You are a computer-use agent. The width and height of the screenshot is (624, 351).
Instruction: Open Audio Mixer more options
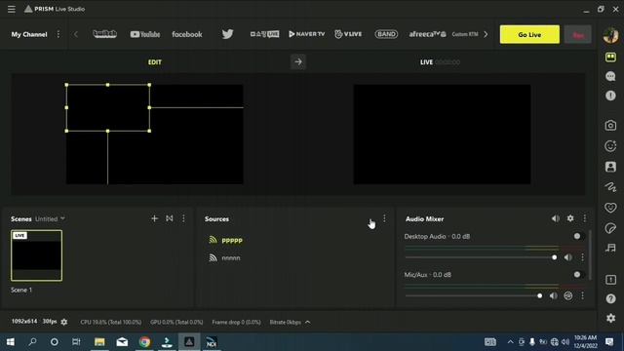point(585,218)
